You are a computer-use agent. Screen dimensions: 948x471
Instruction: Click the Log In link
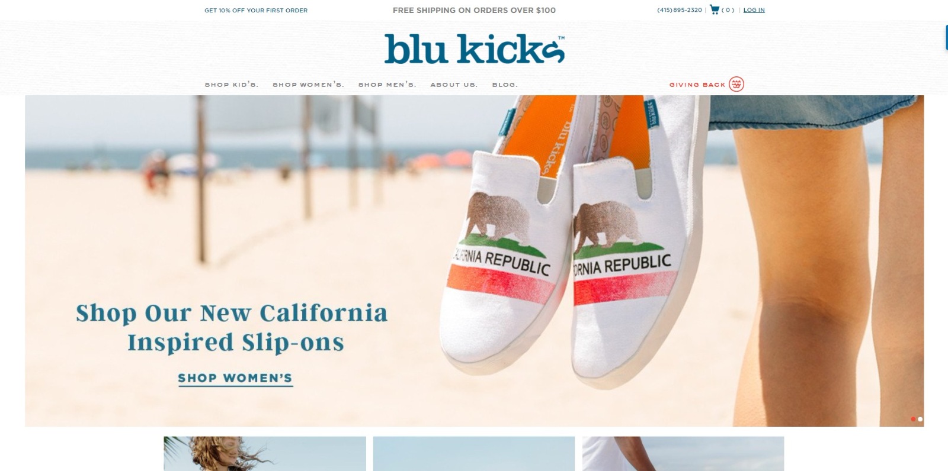[754, 10]
